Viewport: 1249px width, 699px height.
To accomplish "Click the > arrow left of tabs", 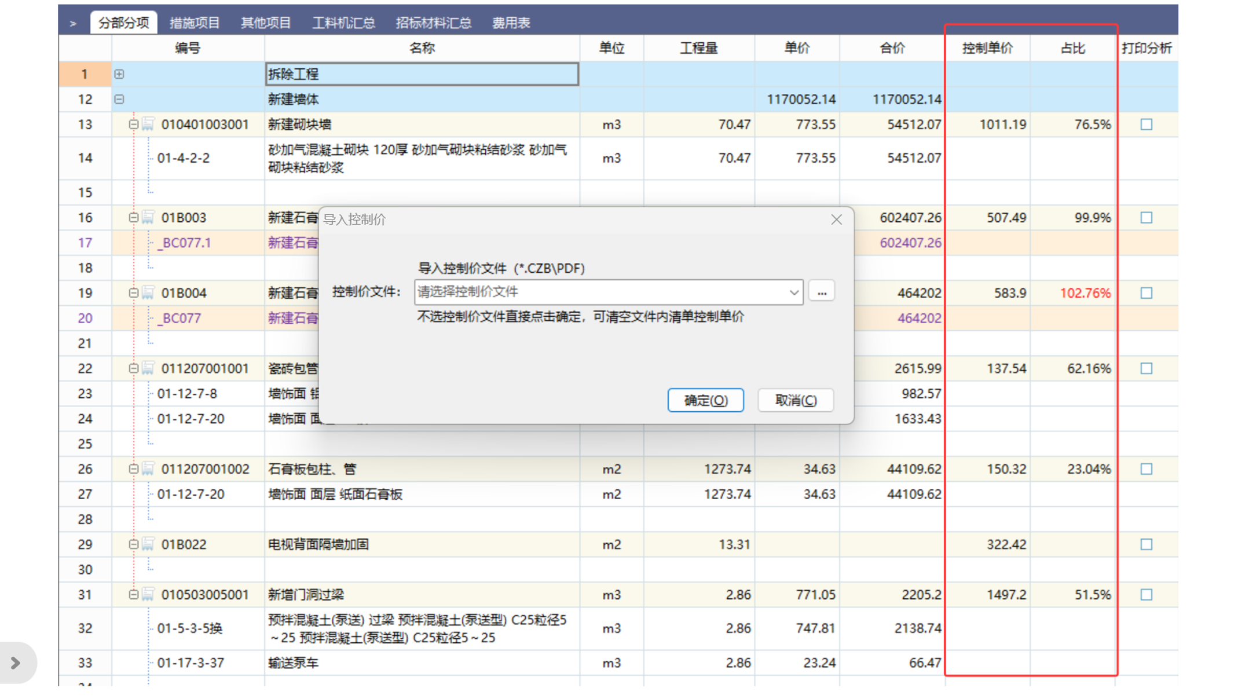I will click(x=73, y=23).
